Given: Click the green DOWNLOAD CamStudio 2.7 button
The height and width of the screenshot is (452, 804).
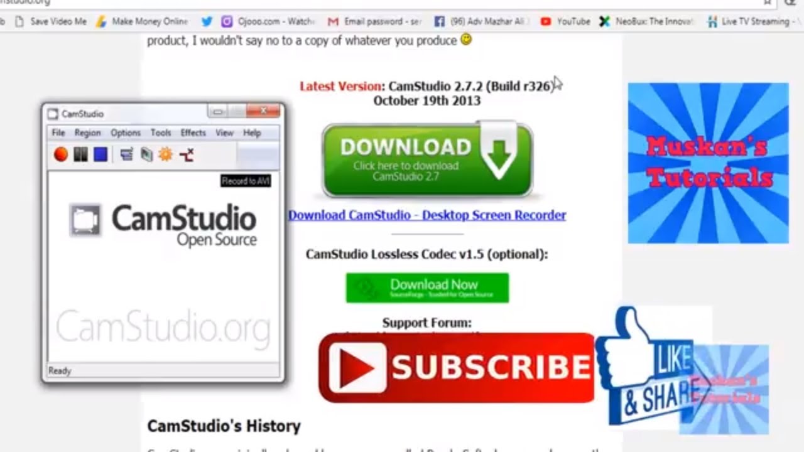Looking at the screenshot, I should tap(427, 159).
